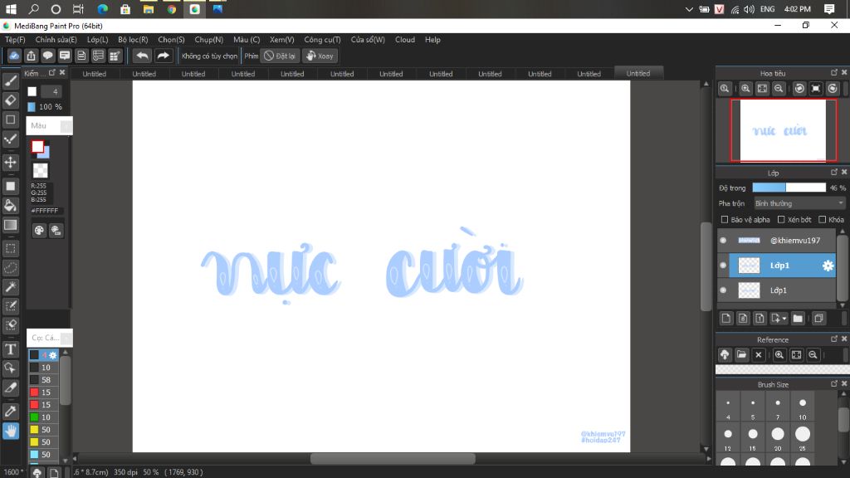Zoom in on the navigator panel
850x478 pixels.
pyautogui.click(x=745, y=89)
